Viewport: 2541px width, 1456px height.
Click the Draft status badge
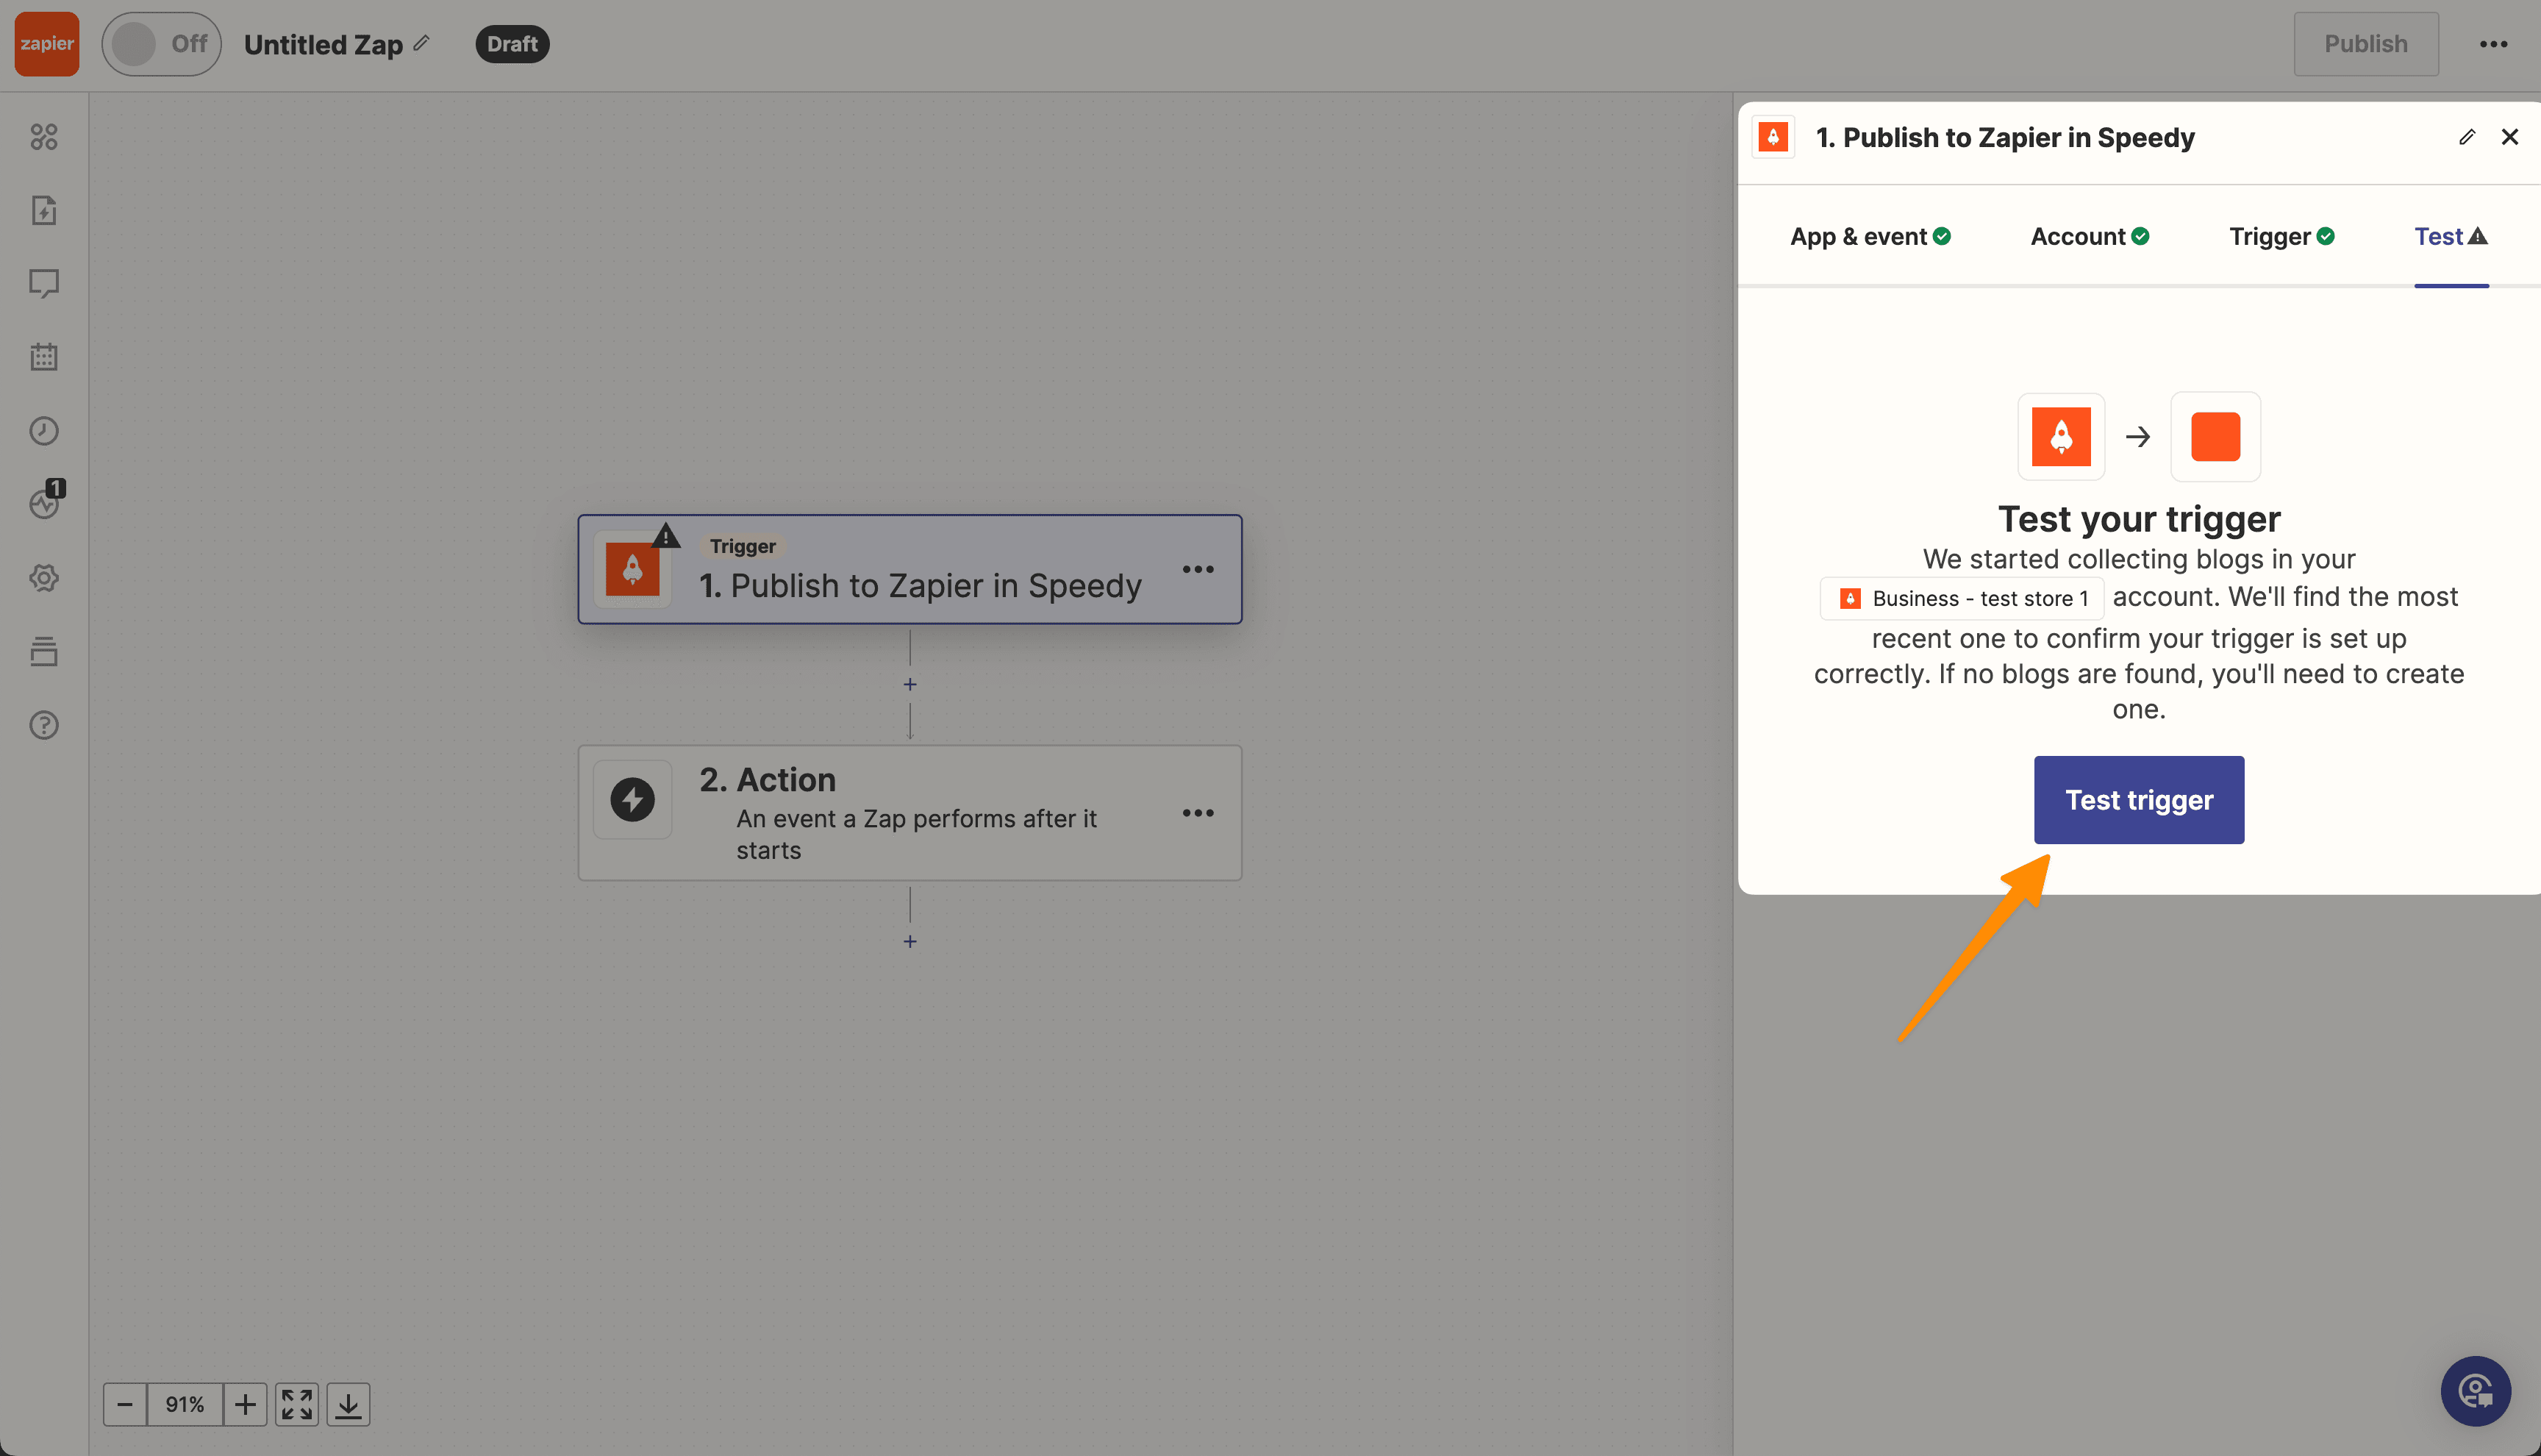coord(512,44)
